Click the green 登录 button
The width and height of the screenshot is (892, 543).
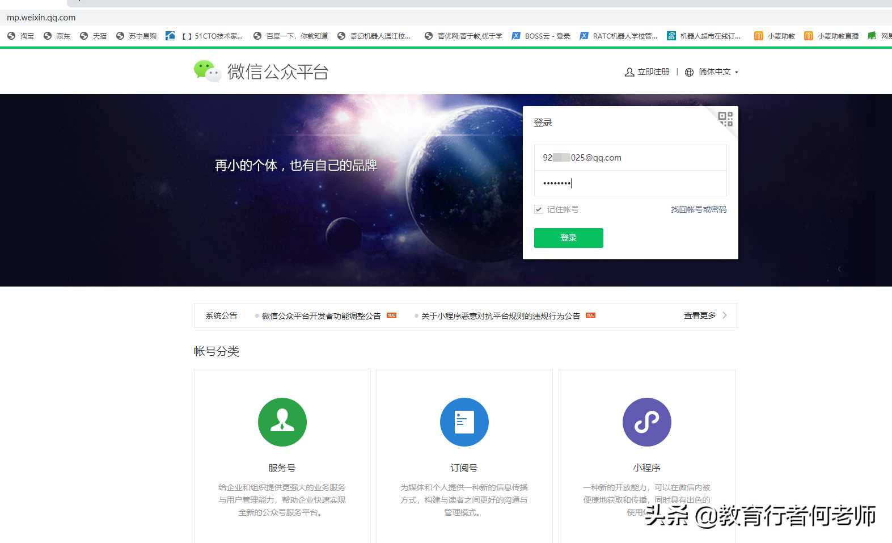click(x=569, y=238)
